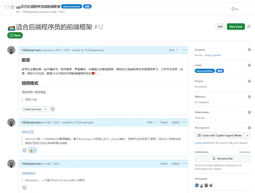The image size is (255, 193).
Task: Open the Projects gear settings
Action: click(x=249, y=81)
